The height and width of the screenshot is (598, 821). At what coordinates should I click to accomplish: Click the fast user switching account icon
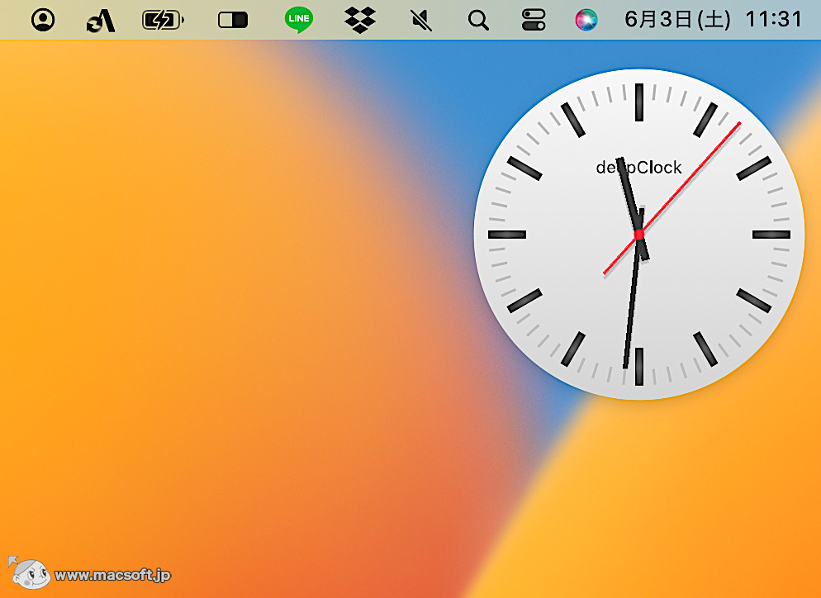[42, 20]
